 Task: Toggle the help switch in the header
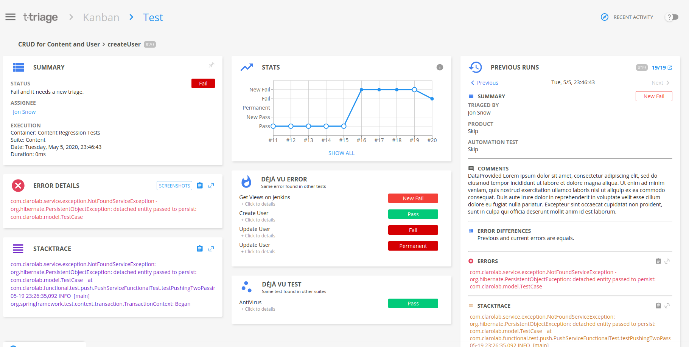tap(672, 17)
